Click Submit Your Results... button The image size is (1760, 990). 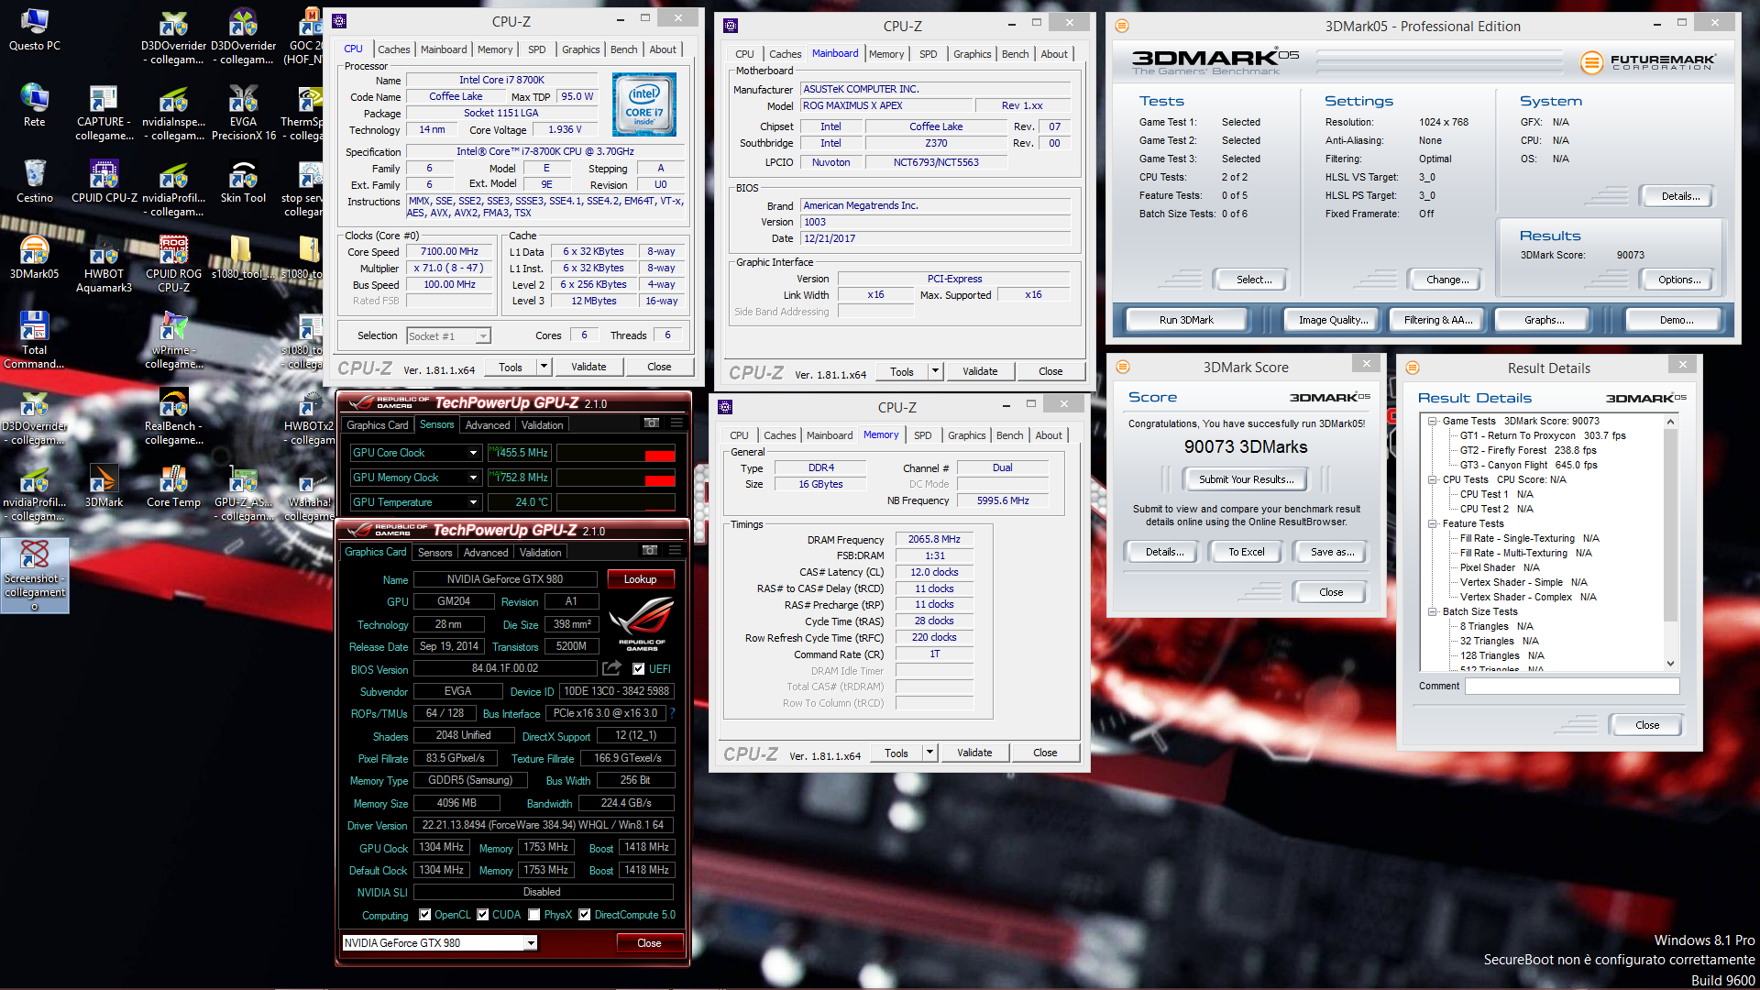click(x=1247, y=479)
